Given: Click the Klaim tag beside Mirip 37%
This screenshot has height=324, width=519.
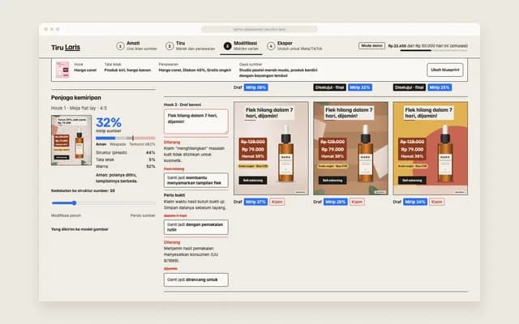Looking at the screenshot, I should pos(277,202).
